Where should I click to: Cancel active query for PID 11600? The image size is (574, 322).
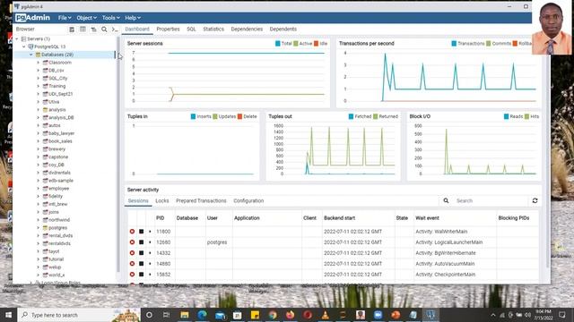tap(142, 232)
